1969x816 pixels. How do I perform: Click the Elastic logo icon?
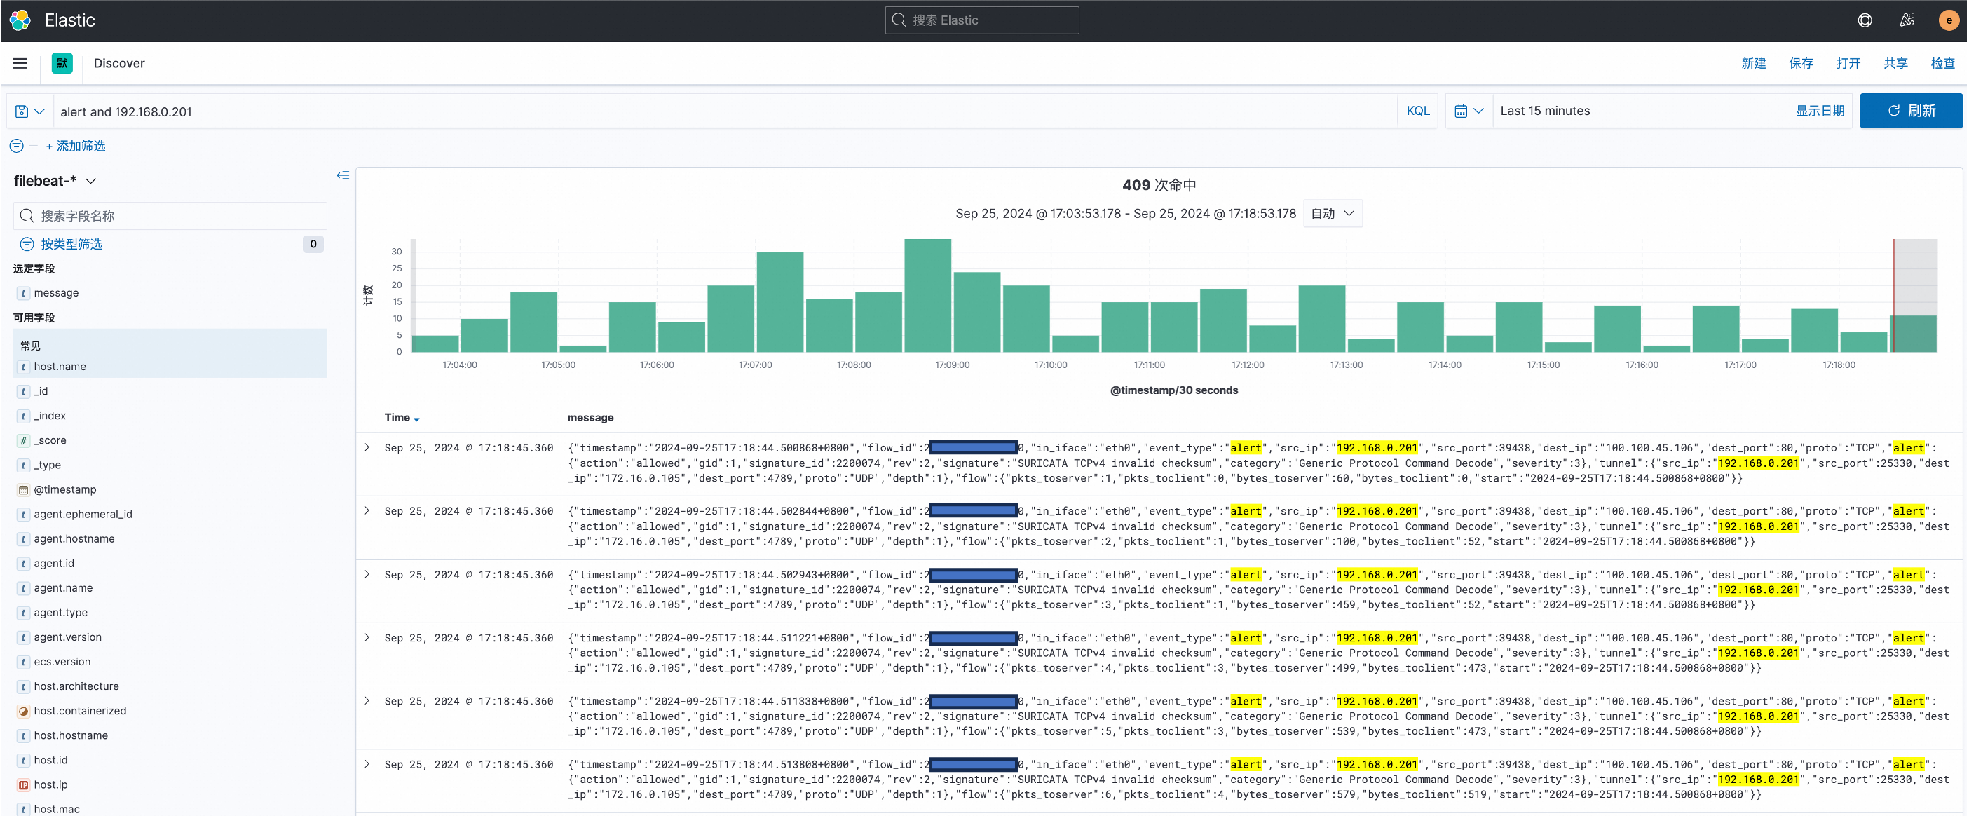20,20
